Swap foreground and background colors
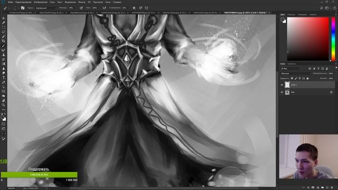 click(x=5, y=114)
